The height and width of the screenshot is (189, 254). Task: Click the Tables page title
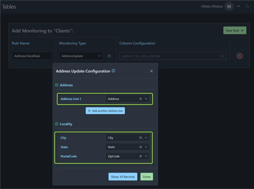(9, 7)
